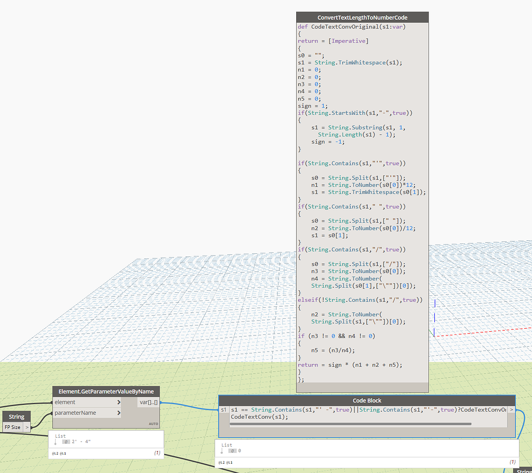This screenshot has height=473, width=532.
Task: Click the element input port chevron
Action: pos(118,402)
